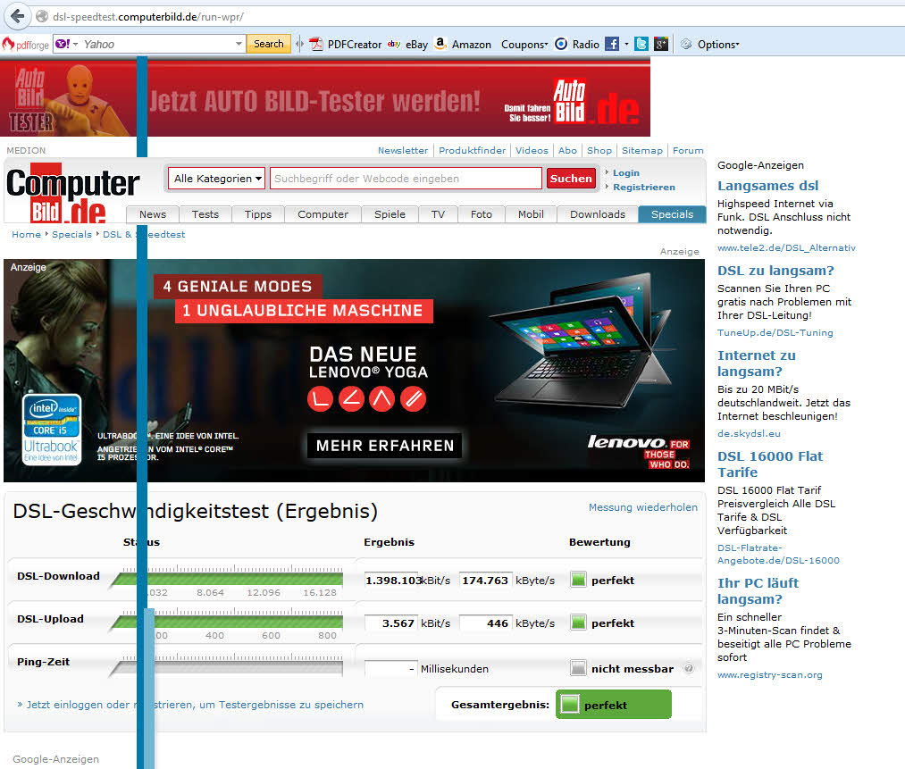Click the 3.567 kBit/s upload value field
The image size is (905, 769).
click(390, 623)
